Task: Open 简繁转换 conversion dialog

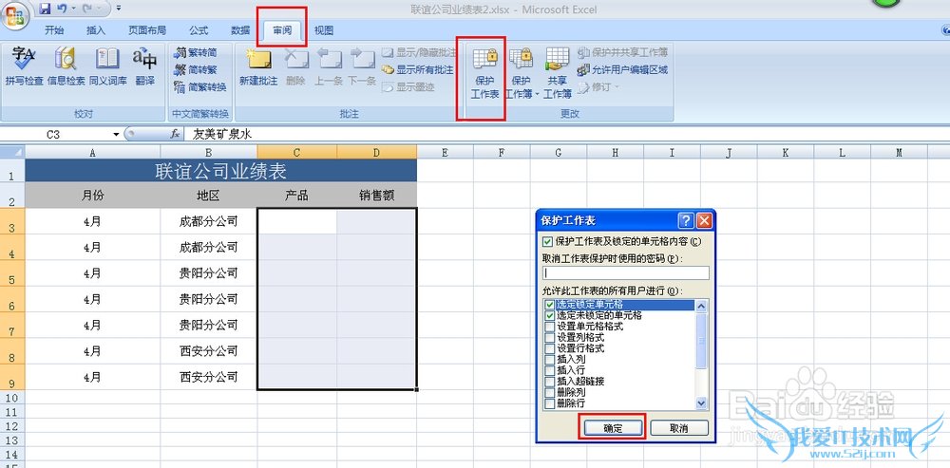Action: (199, 87)
